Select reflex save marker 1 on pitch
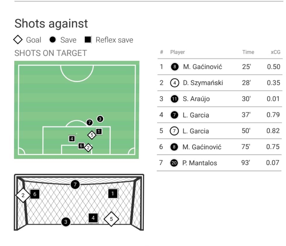The width and height of the screenshot is (286, 246). 99,131
